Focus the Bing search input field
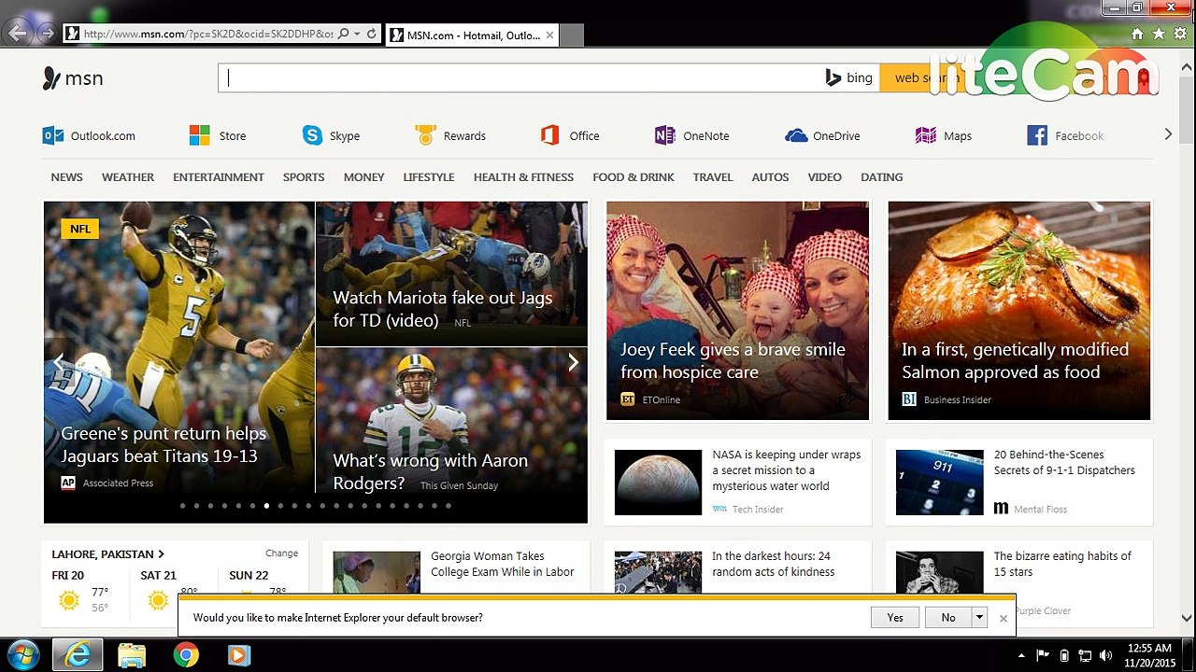 tap(520, 78)
